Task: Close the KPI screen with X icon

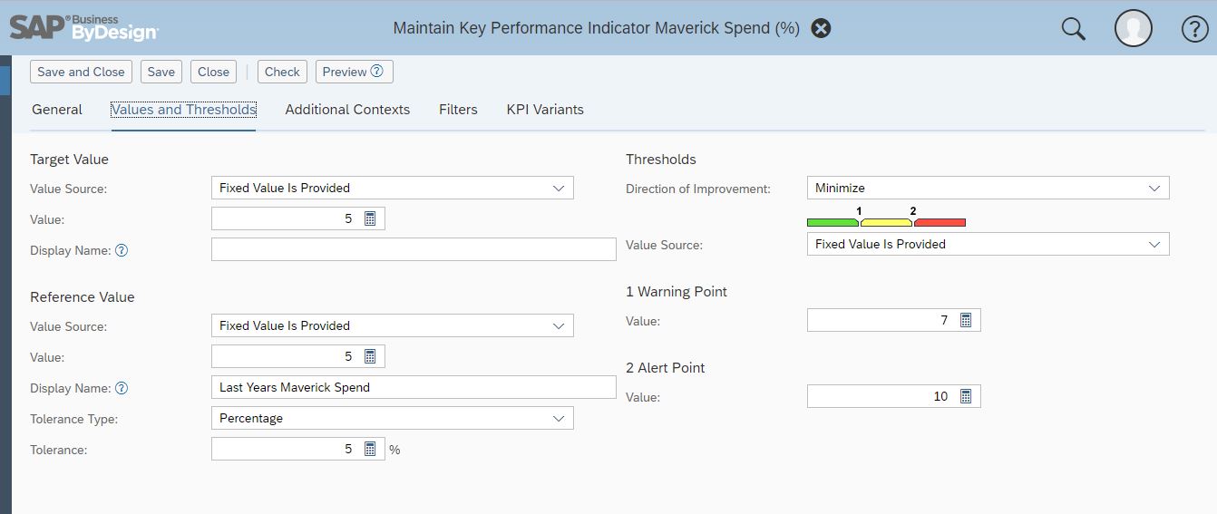Action: coord(821,28)
